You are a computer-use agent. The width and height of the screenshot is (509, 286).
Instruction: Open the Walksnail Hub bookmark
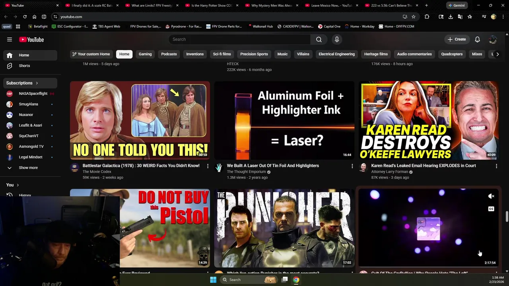point(260,26)
